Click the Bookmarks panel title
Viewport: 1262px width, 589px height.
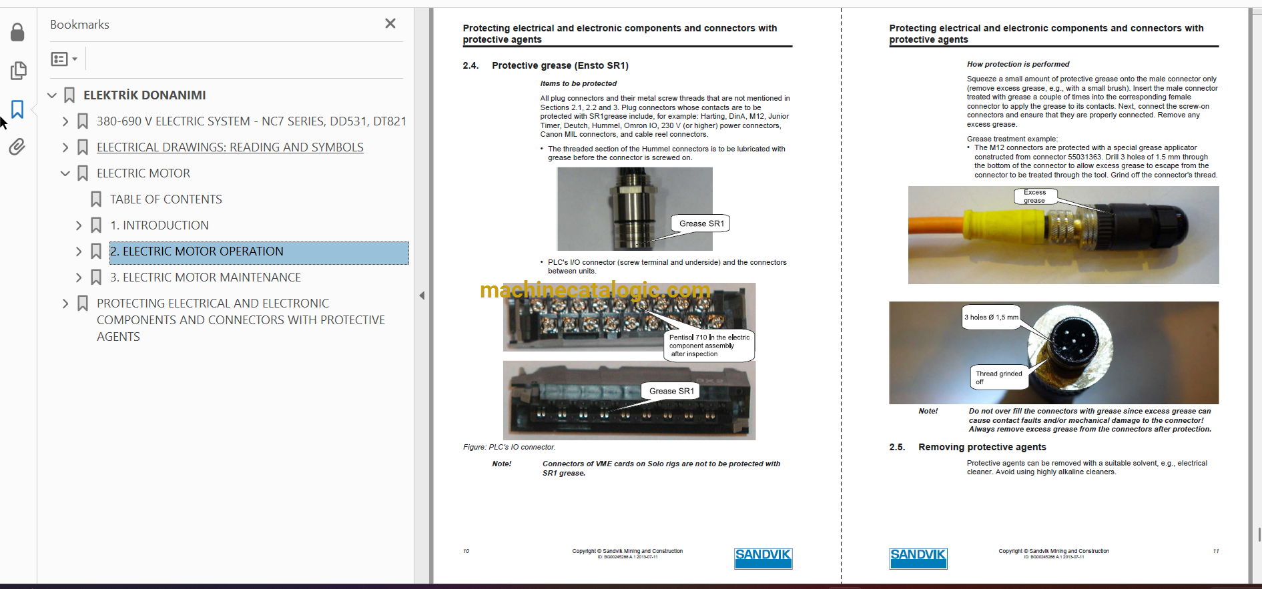[79, 24]
